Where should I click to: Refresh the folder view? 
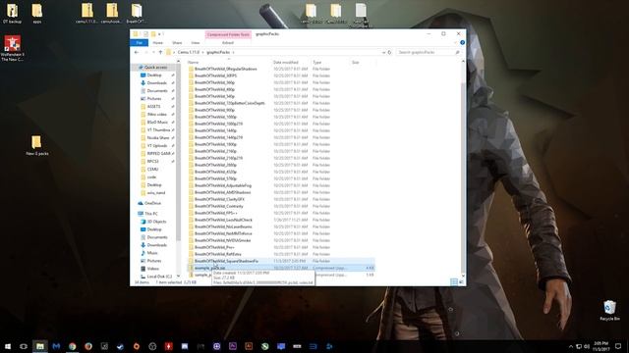click(389, 52)
